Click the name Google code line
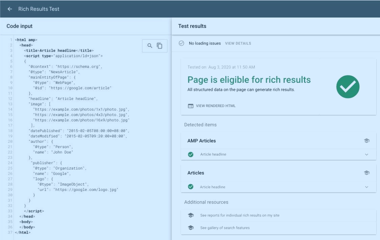 [52, 174]
